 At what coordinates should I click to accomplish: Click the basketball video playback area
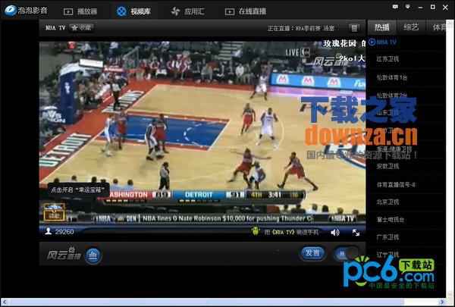202,133
